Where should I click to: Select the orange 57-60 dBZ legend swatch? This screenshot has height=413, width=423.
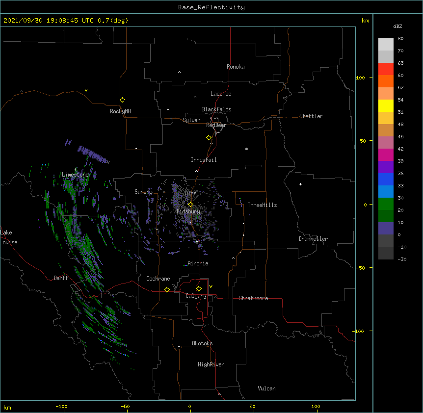(386, 81)
